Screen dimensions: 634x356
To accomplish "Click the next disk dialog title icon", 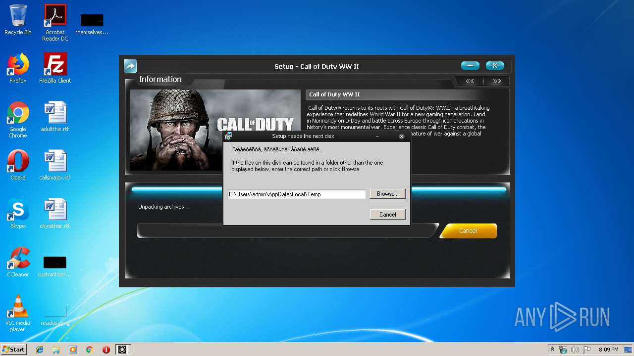I will coord(228,136).
